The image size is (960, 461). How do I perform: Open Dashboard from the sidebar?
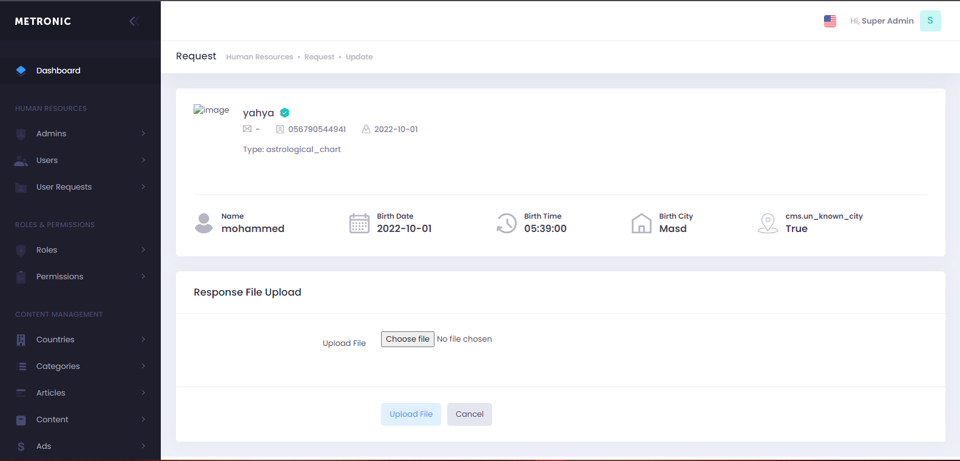point(58,71)
